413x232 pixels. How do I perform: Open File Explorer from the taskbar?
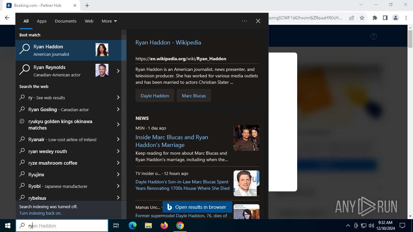click(148, 226)
